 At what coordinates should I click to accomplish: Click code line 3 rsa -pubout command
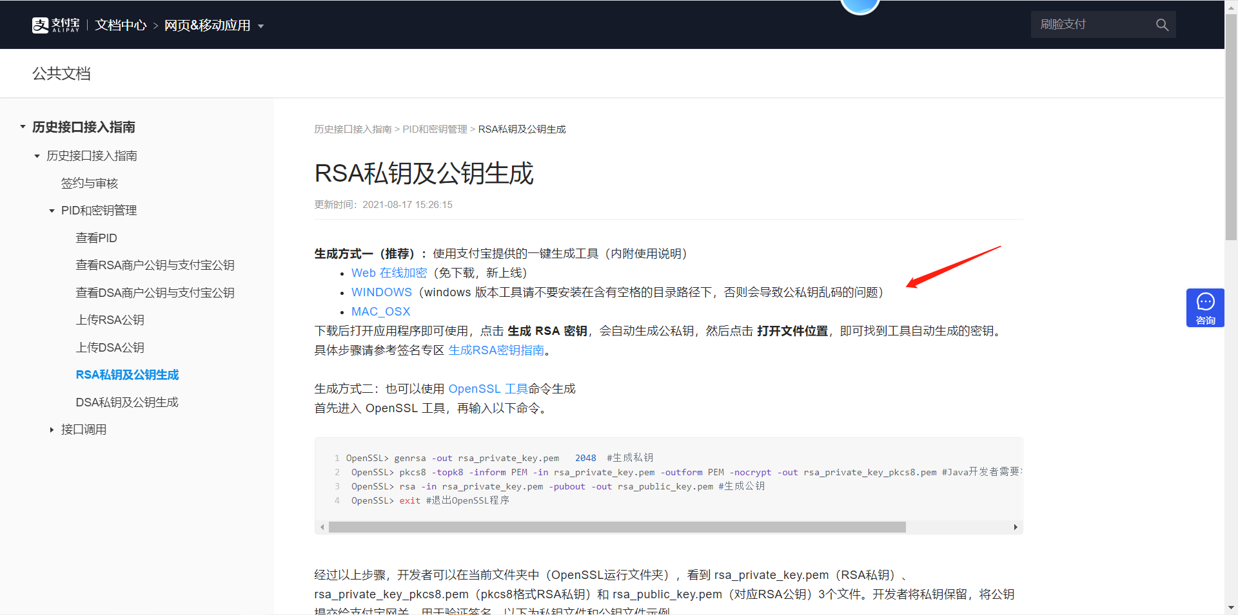point(558,486)
